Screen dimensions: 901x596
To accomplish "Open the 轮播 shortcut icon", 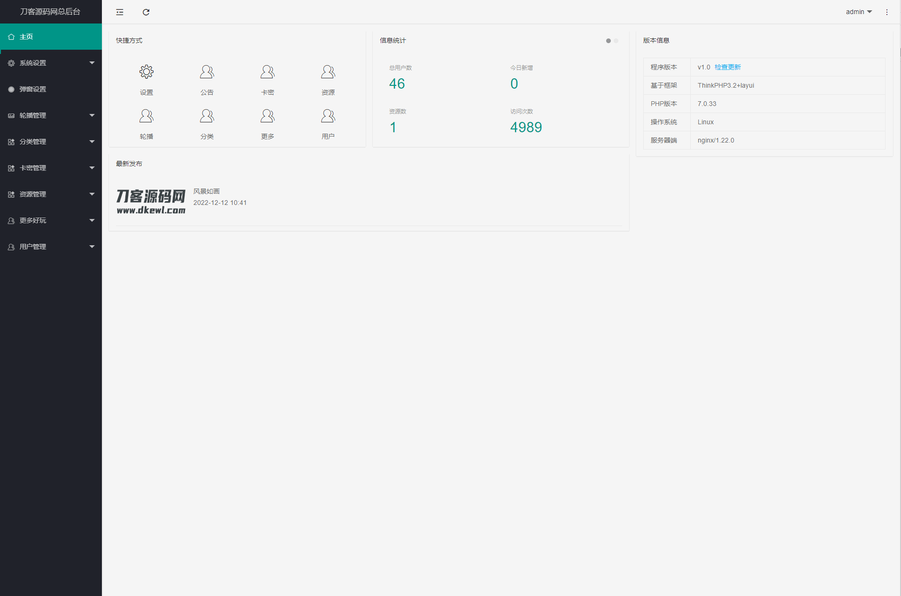I will (146, 116).
